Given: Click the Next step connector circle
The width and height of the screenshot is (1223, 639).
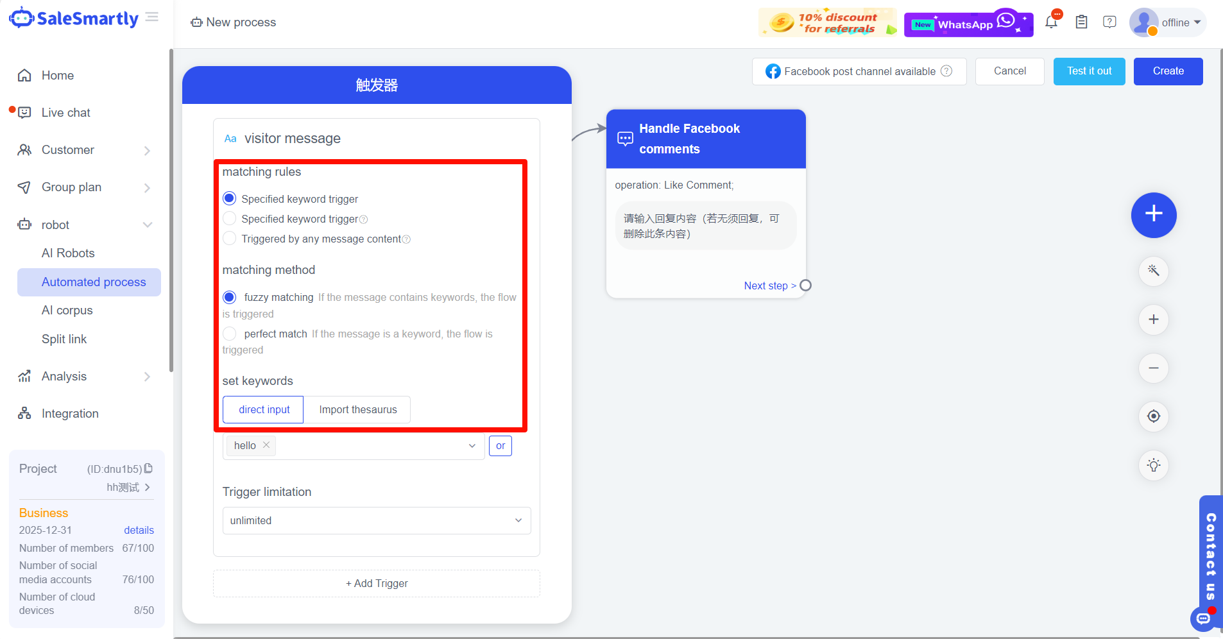Looking at the screenshot, I should coord(806,285).
